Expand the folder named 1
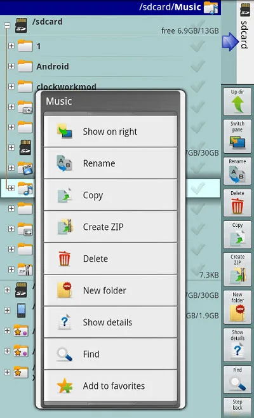 point(11,46)
